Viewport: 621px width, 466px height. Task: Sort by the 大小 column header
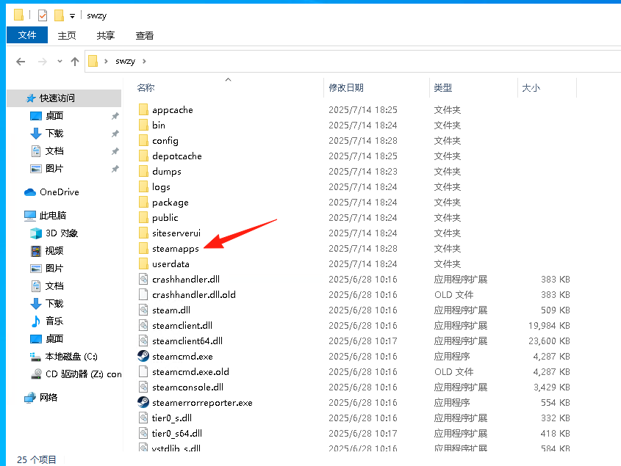531,88
